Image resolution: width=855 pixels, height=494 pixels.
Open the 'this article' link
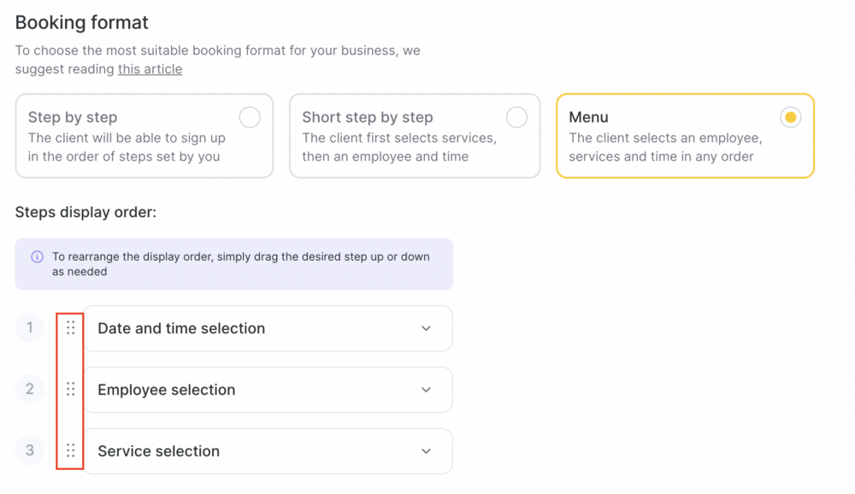point(150,69)
